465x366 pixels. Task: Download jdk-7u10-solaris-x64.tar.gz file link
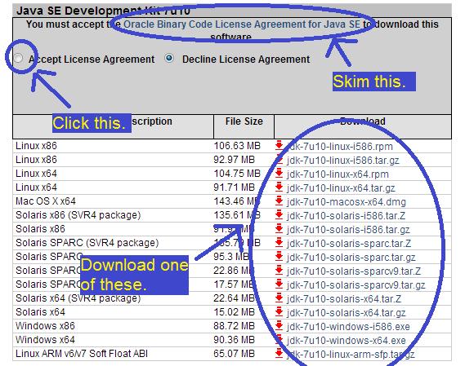(x=346, y=313)
